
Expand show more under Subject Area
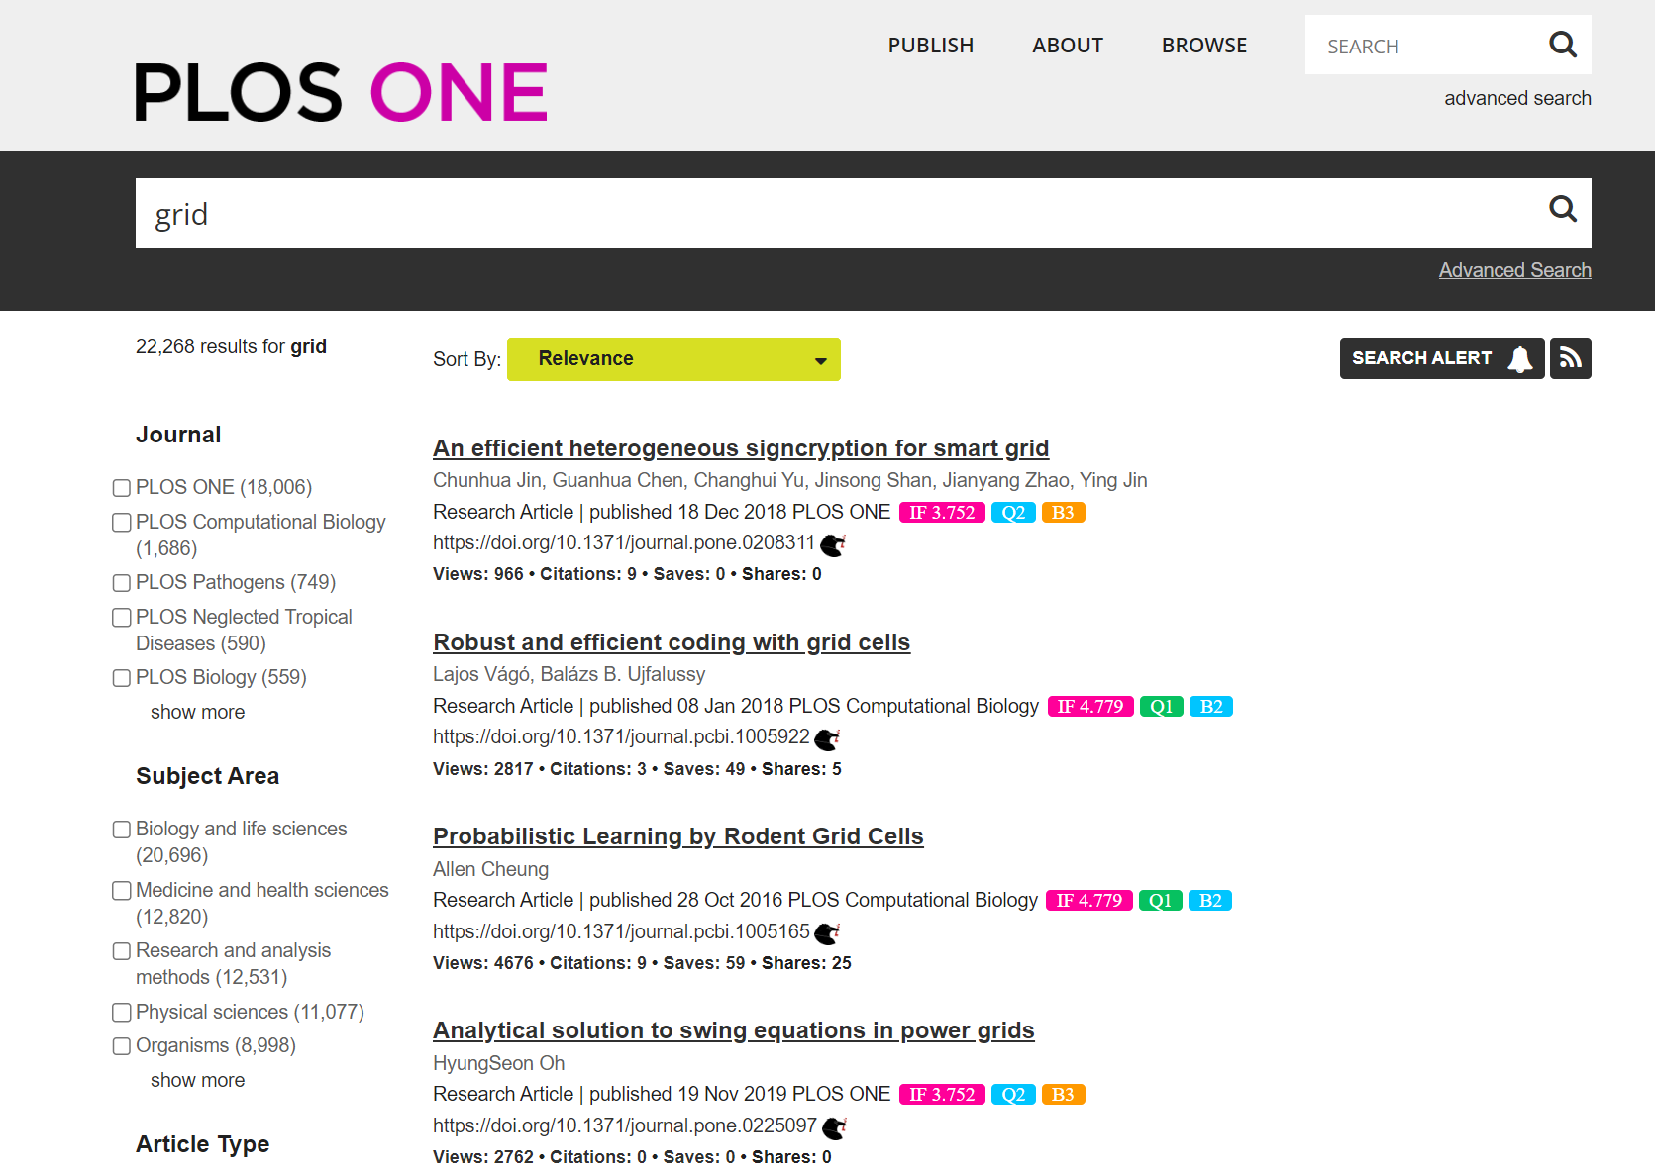[197, 1080]
